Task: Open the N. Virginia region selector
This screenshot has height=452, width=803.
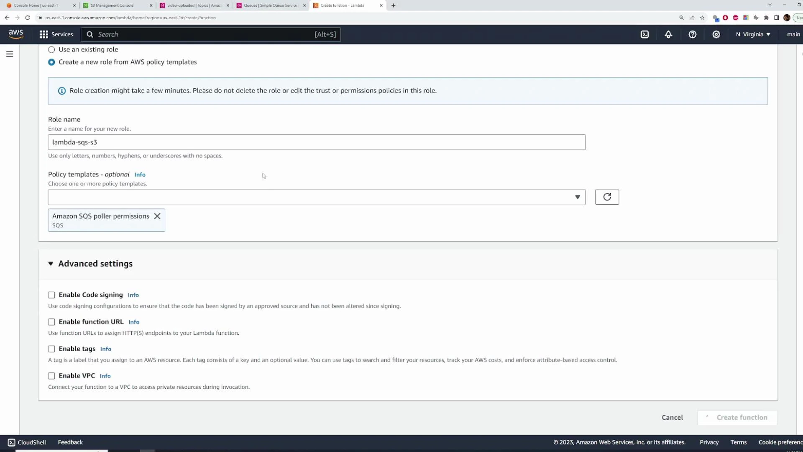Action: coord(752,34)
